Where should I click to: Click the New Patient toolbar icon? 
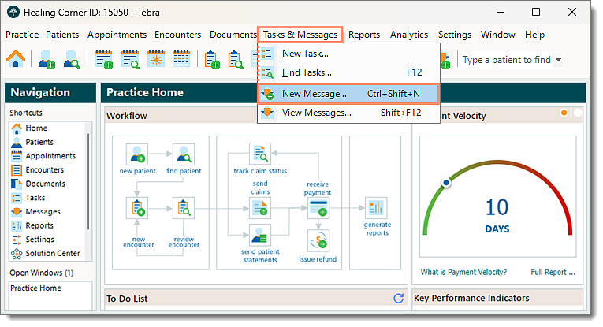(47, 60)
